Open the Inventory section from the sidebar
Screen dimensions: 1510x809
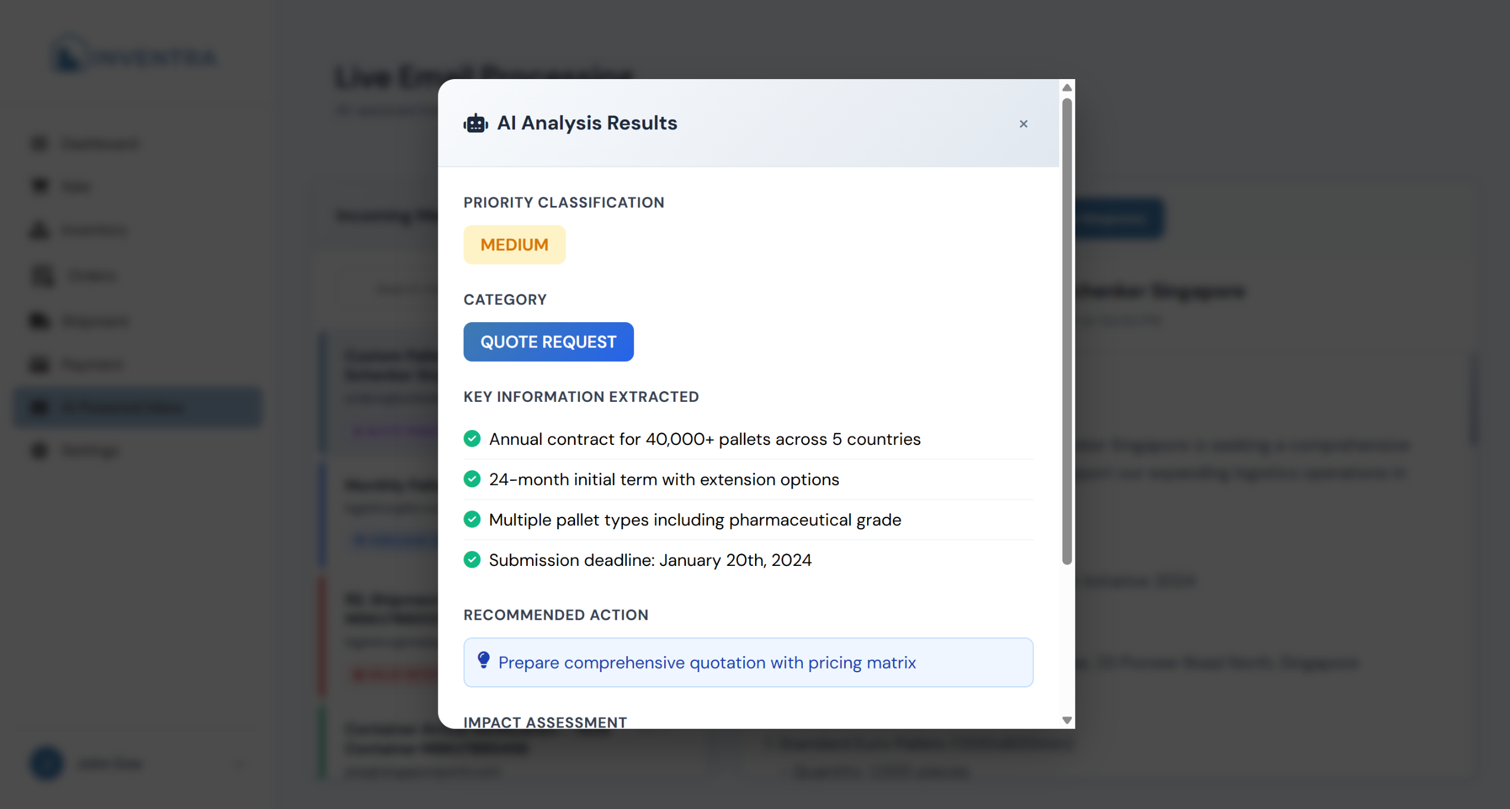coord(38,230)
